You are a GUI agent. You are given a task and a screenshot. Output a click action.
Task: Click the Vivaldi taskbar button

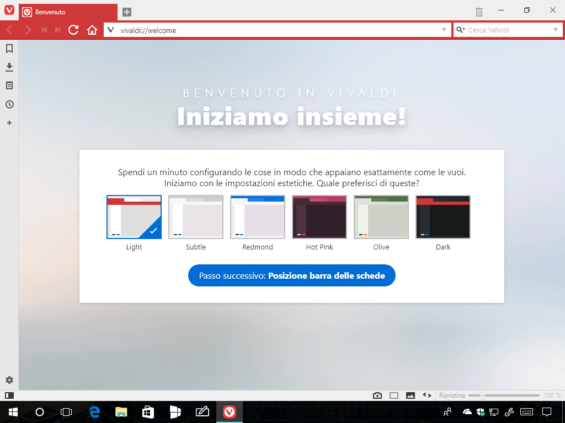coord(230,412)
